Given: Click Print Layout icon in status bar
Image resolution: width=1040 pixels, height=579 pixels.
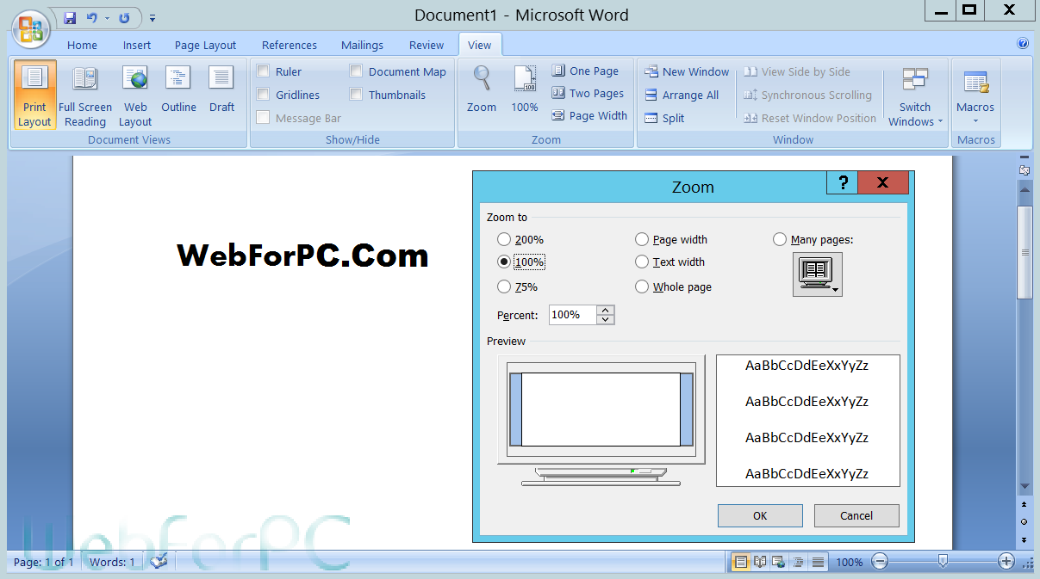Looking at the screenshot, I should [x=740, y=562].
